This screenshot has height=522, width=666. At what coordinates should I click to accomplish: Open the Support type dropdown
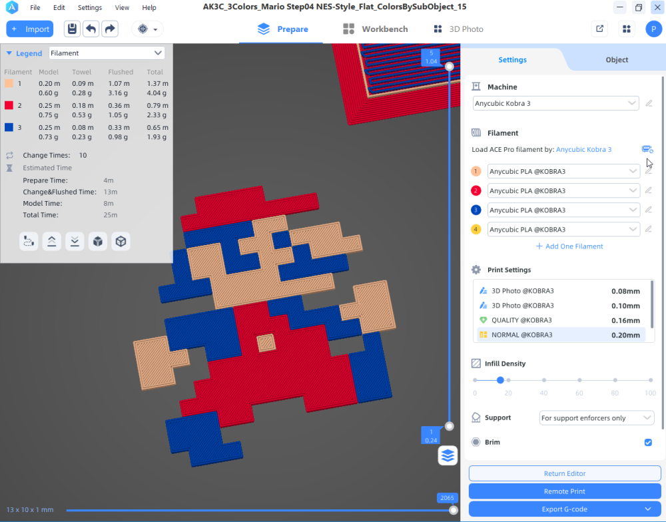596,418
